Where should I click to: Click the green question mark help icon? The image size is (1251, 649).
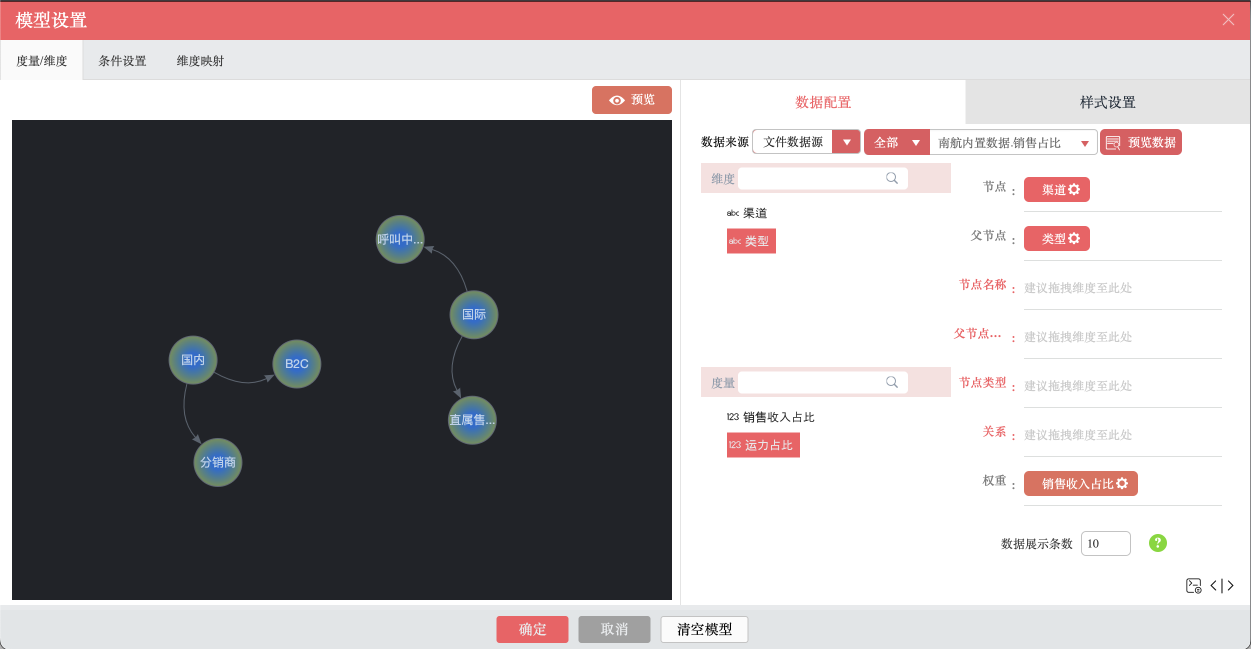1158,543
